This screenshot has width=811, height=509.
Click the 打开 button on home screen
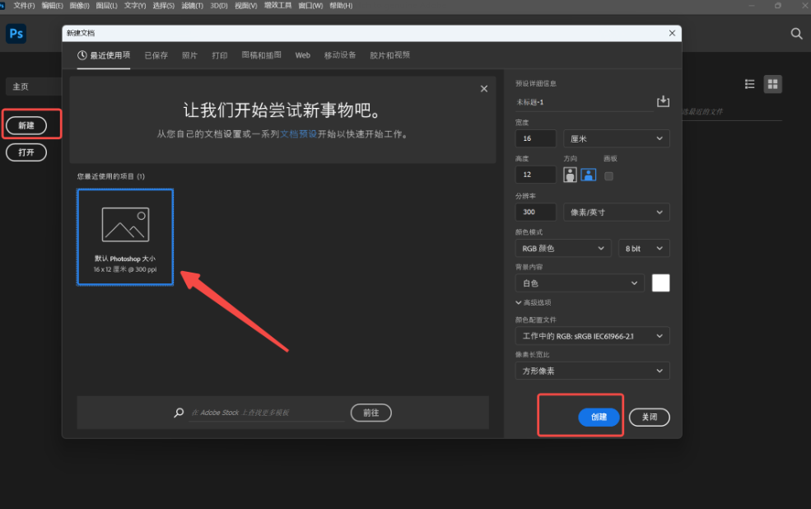[x=26, y=152]
